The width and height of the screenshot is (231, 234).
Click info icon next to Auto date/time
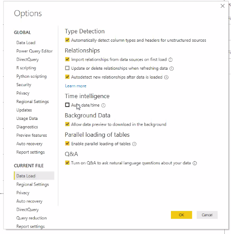(x=103, y=105)
